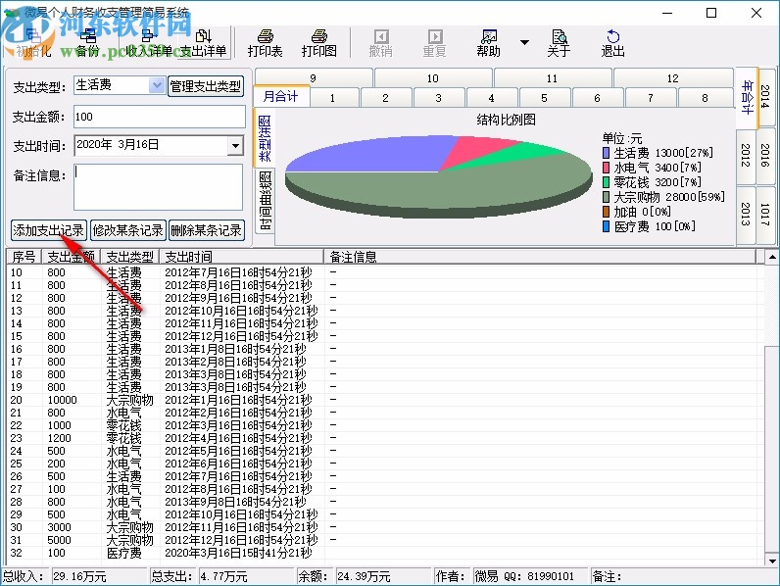Open the 支出类型 combo box
The height and width of the screenshot is (586, 780).
[156, 85]
